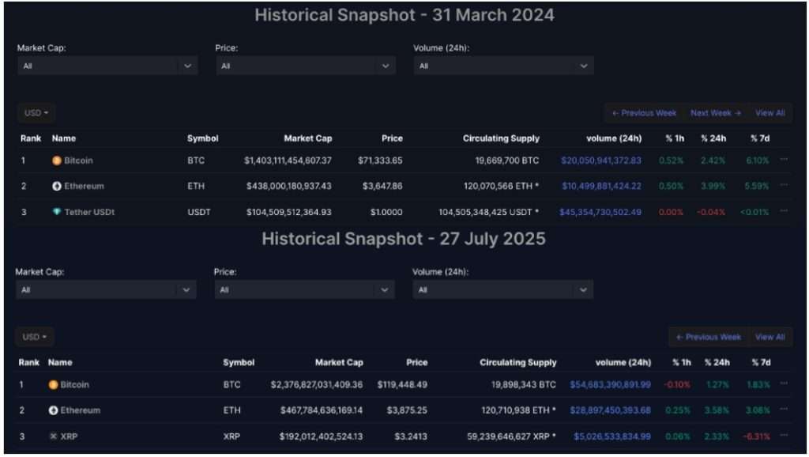Click the XRP coin icon in the July table
809x457 pixels.
(x=53, y=436)
